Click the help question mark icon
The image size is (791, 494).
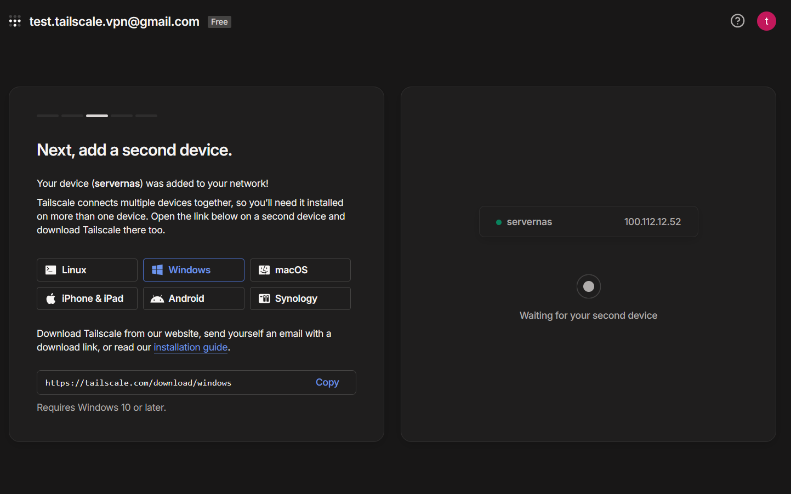coord(737,21)
